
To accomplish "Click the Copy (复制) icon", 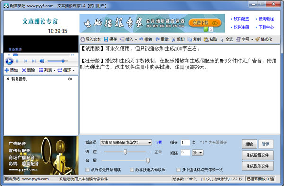I will (x=190, y=39).
